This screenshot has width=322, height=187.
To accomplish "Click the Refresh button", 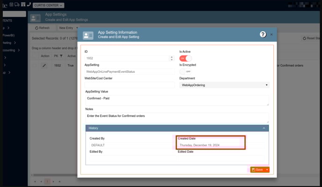I will tap(42, 28).
